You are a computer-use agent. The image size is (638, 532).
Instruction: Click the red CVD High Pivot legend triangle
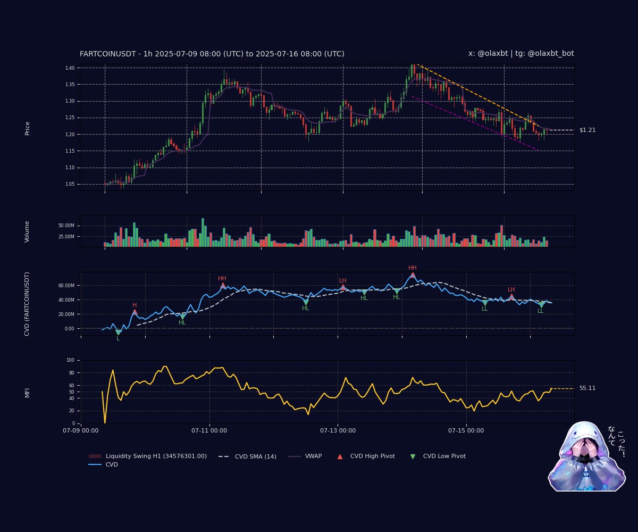pos(340,456)
